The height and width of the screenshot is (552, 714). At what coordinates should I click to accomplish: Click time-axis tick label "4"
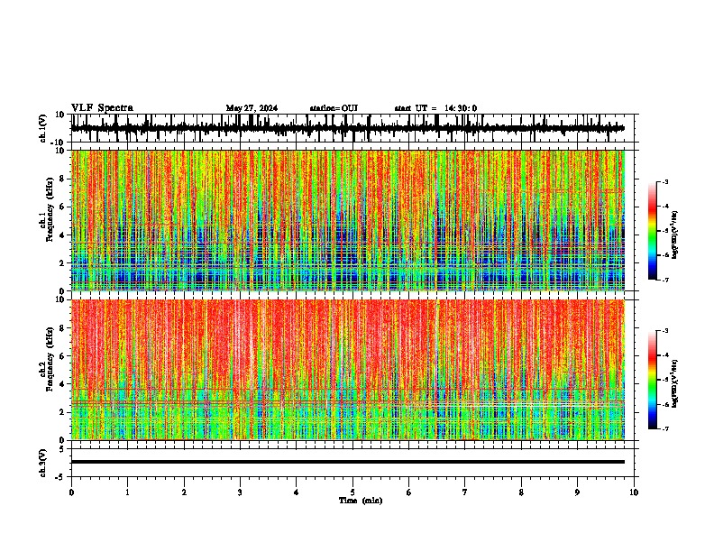click(297, 492)
